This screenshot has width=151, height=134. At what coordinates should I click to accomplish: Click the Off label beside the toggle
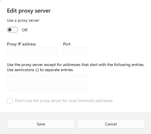click(25, 30)
